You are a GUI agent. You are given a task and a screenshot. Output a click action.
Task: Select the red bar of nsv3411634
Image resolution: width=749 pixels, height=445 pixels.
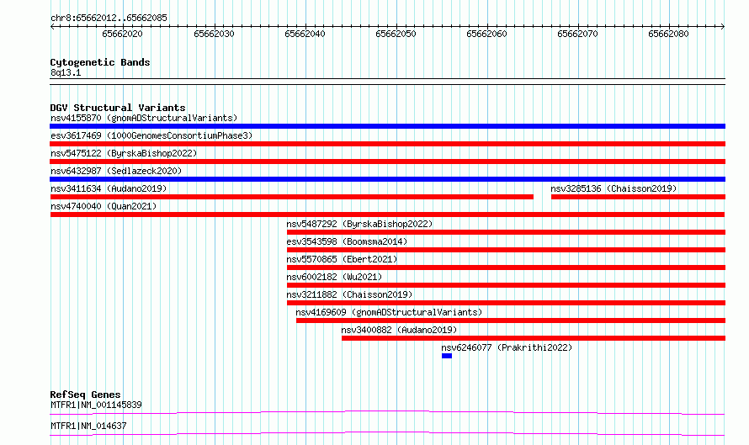coord(291,197)
